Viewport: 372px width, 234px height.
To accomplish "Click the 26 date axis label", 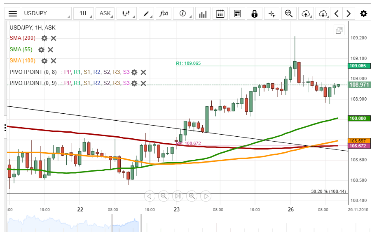I will 290,209.
